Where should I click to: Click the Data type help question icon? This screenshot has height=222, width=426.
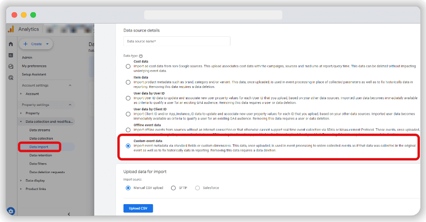pos(141,56)
